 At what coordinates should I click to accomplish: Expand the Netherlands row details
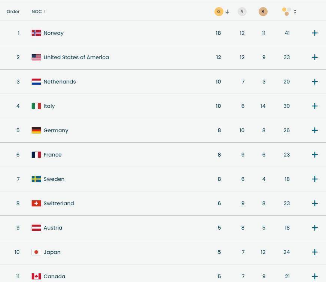tap(315, 82)
